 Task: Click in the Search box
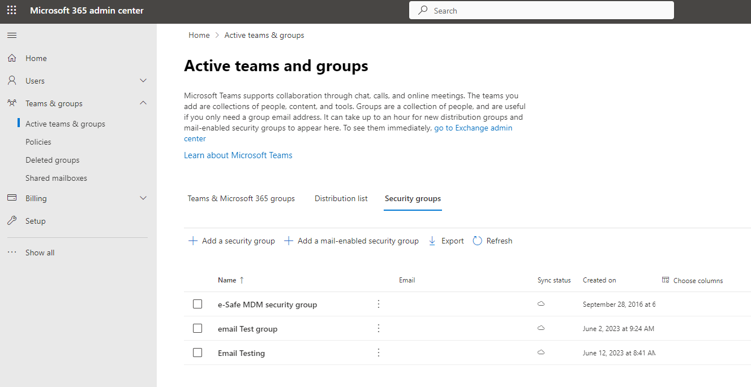541,11
